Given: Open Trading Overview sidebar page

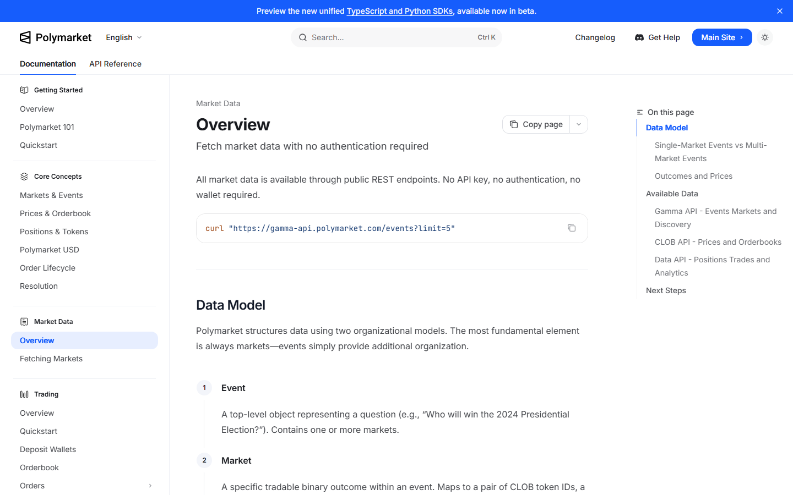Looking at the screenshot, I should click(x=37, y=413).
